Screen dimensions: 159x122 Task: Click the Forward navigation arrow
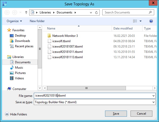pyautogui.click(x=15, y=12)
